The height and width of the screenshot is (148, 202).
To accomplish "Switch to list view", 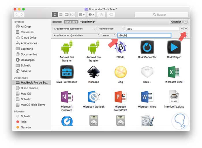I will pyautogui.click(x=61, y=14).
